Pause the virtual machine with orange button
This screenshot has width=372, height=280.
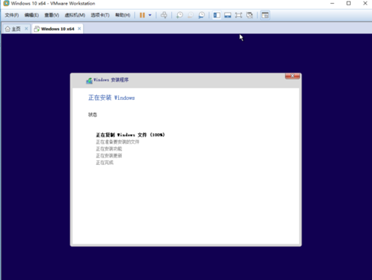coord(142,15)
